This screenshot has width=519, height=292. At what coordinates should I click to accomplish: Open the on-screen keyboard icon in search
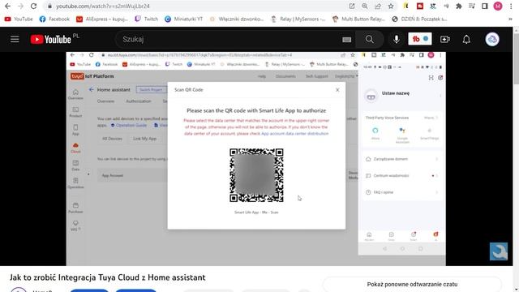[x=346, y=40]
